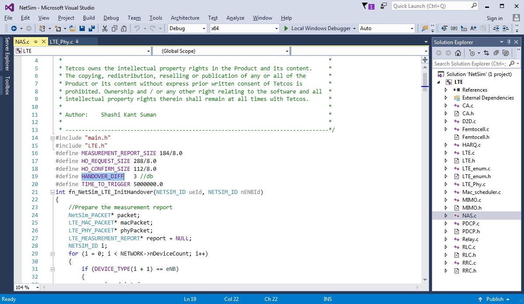This screenshot has height=304, width=524.
Task: Collapse the if block outline at line 31
Action: coord(52,269)
